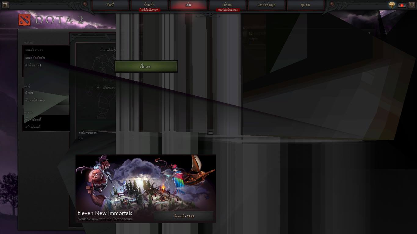Click the red new-items badge under ร้านค้า
Viewport: 417px width, 234px height.
click(x=149, y=10)
